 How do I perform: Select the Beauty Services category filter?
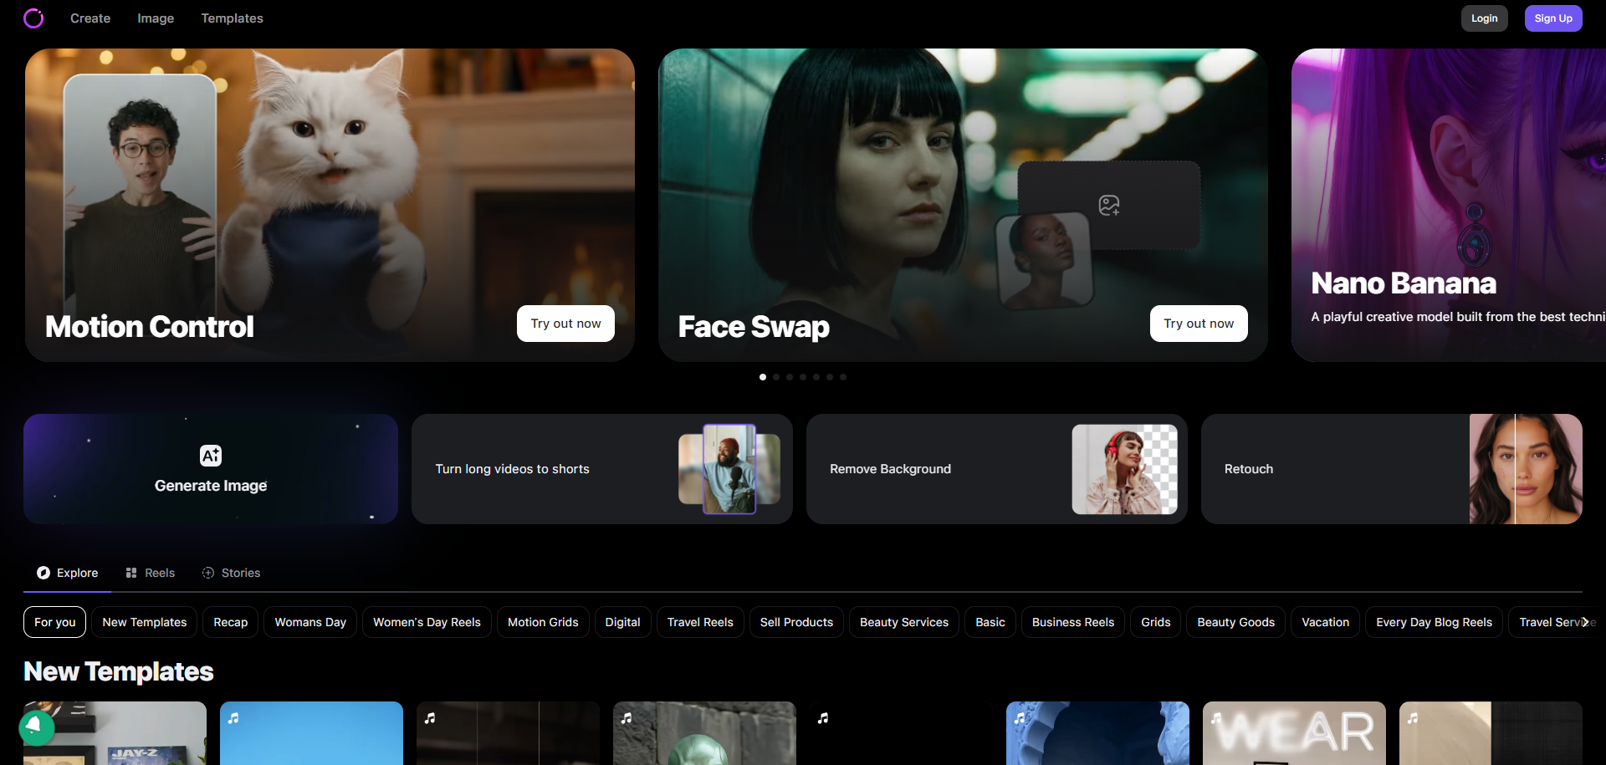903,622
